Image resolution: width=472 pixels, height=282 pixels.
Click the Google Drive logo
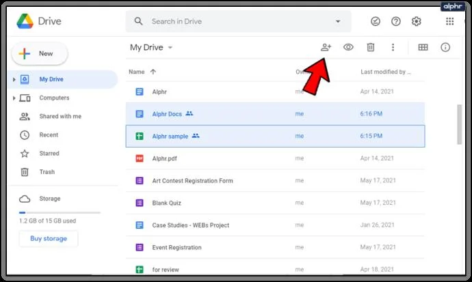(x=25, y=21)
